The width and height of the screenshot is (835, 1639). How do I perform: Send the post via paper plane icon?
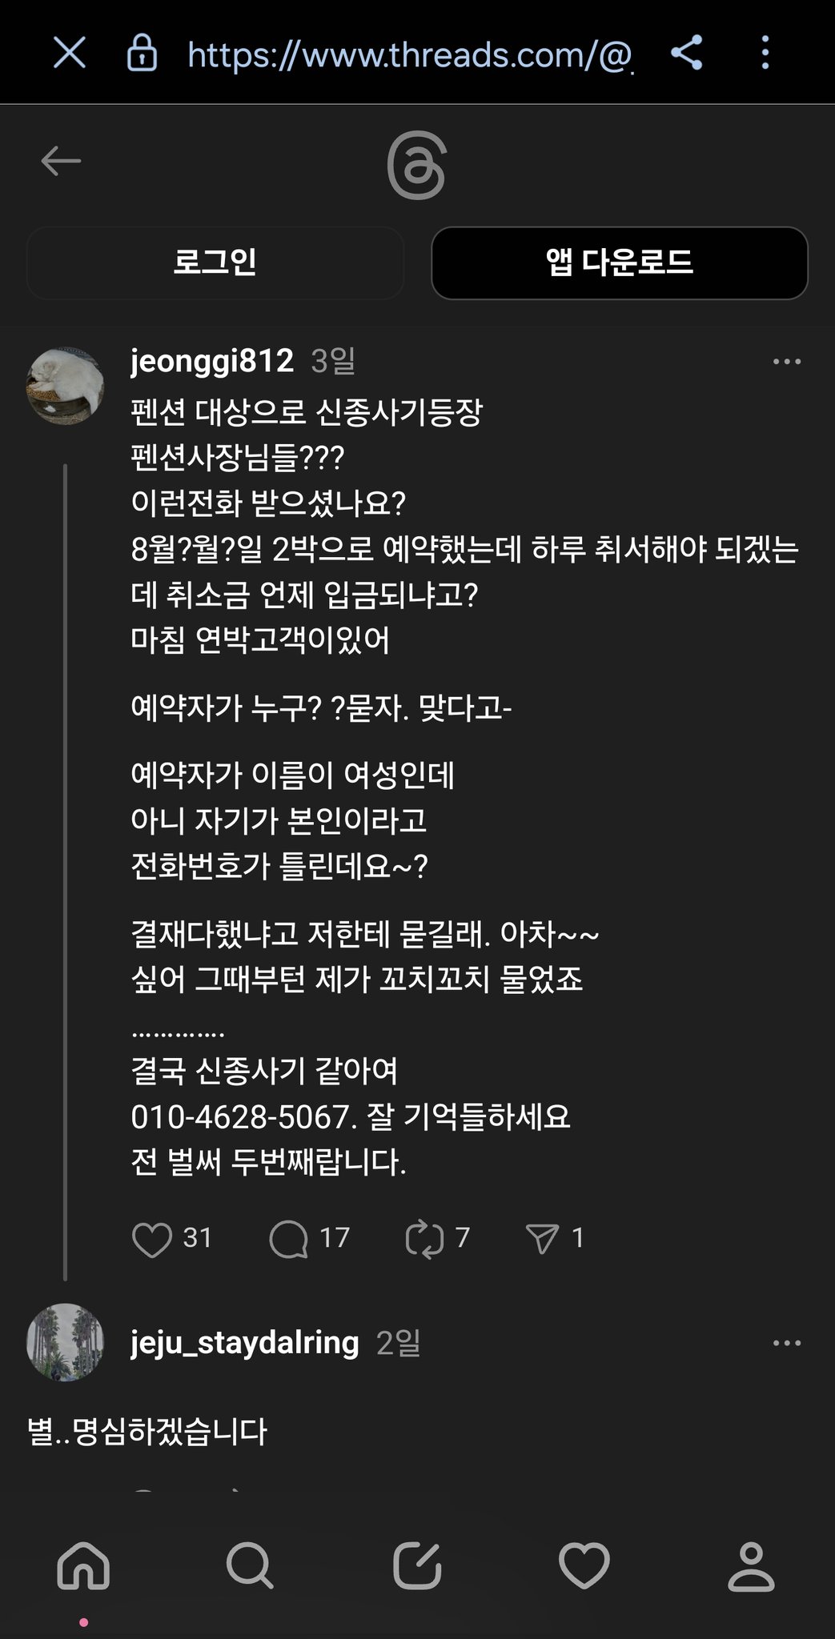pos(542,1239)
